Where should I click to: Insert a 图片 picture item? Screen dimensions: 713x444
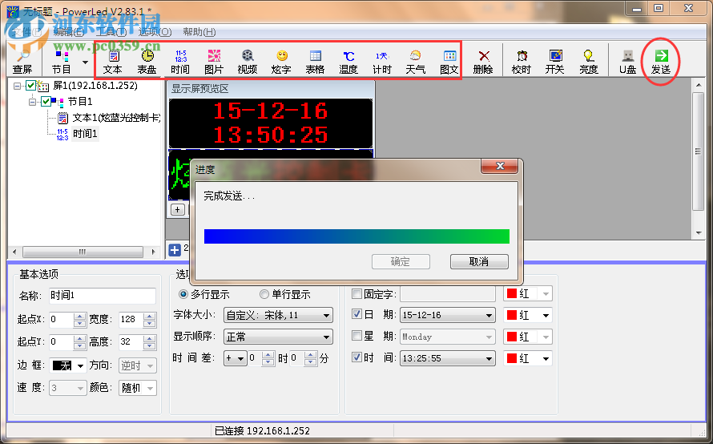[x=214, y=62]
